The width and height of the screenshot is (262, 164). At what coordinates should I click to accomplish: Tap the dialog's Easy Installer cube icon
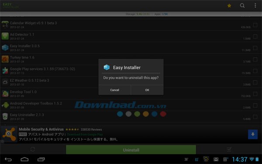(x=107, y=67)
